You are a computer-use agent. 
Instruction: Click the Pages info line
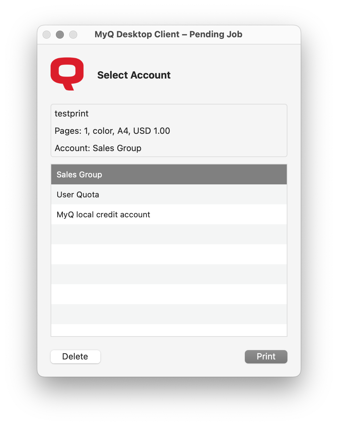tap(112, 131)
